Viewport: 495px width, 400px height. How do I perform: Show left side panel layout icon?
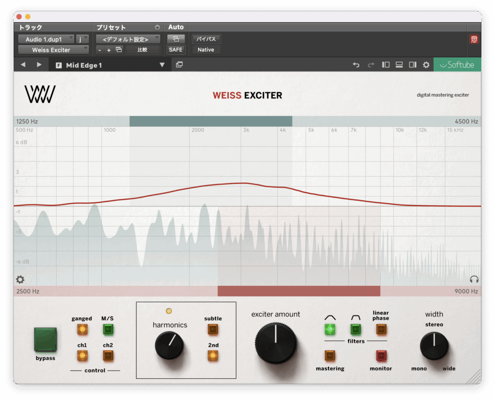(x=385, y=65)
